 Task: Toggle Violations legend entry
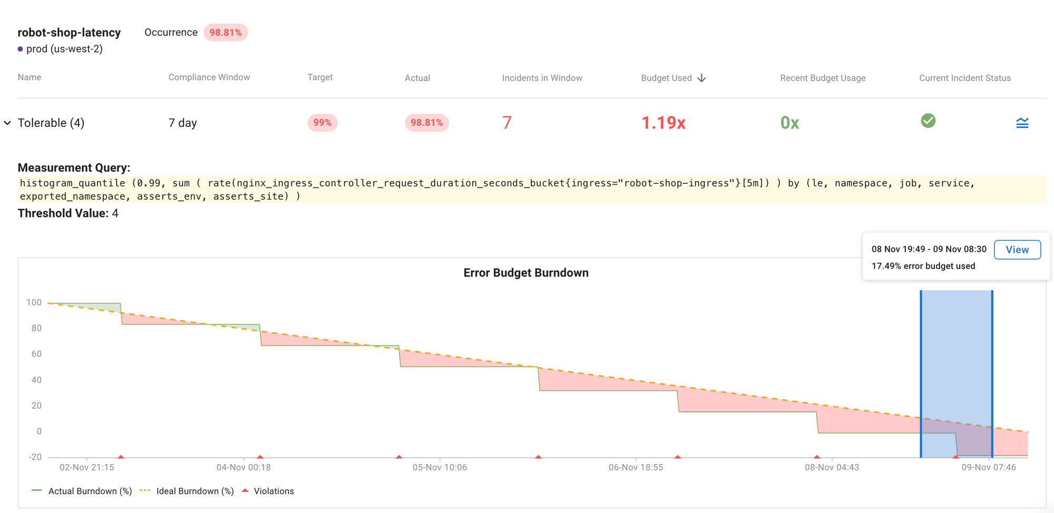click(268, 491)
